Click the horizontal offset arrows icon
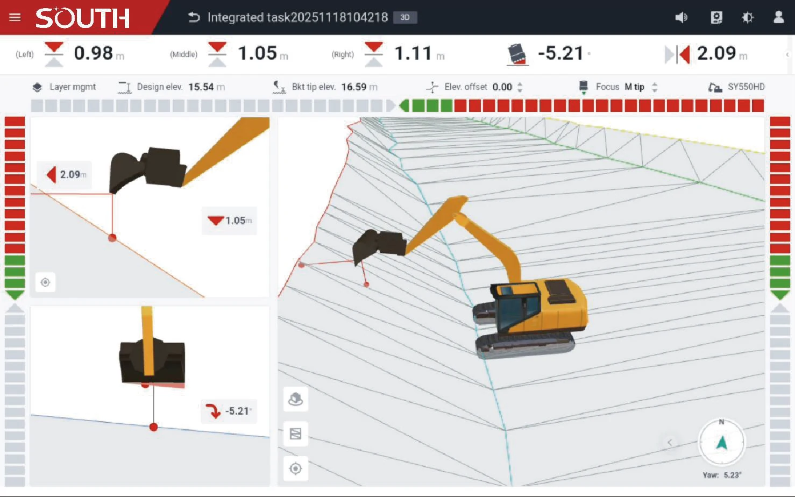Viewport: 795px width, 497px height. tap(677, 54)
